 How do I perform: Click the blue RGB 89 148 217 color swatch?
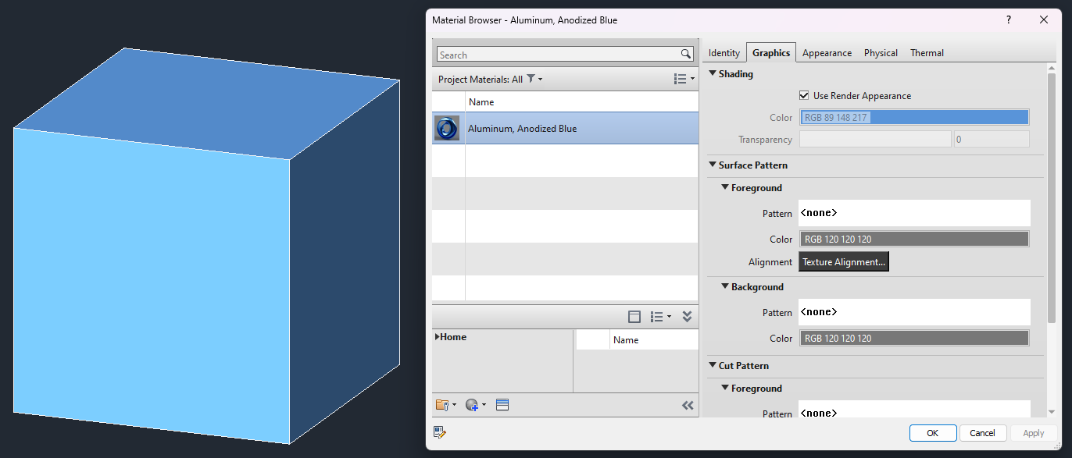tap(914, 117)
